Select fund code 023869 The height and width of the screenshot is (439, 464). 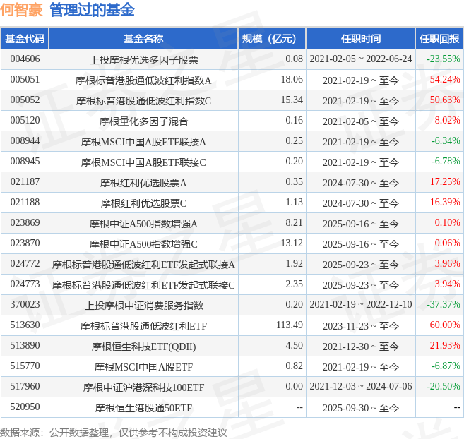(25, 224)
